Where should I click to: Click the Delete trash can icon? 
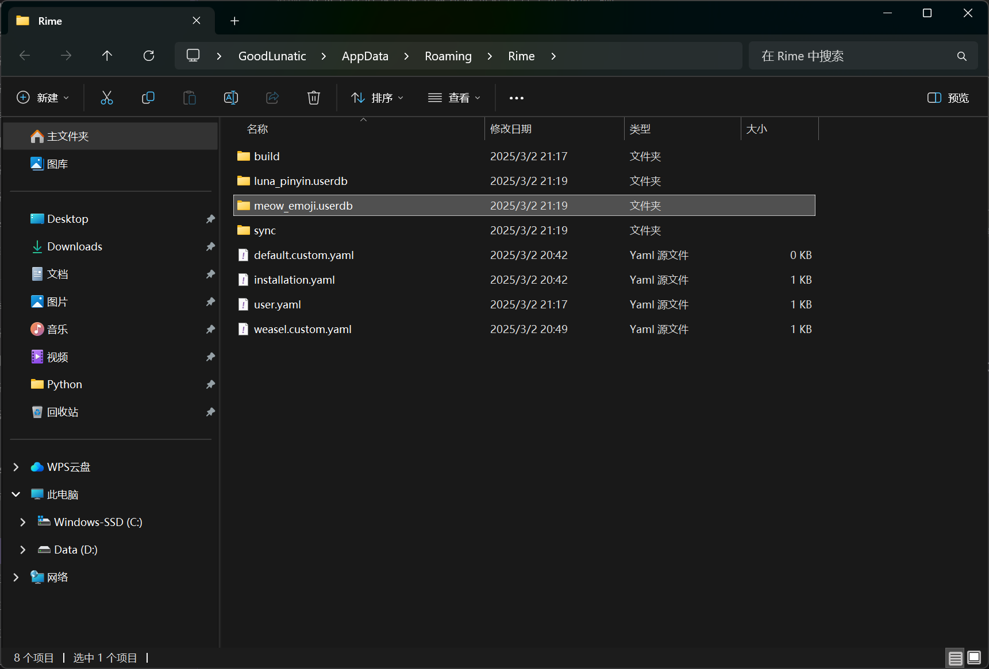(314, 98)
